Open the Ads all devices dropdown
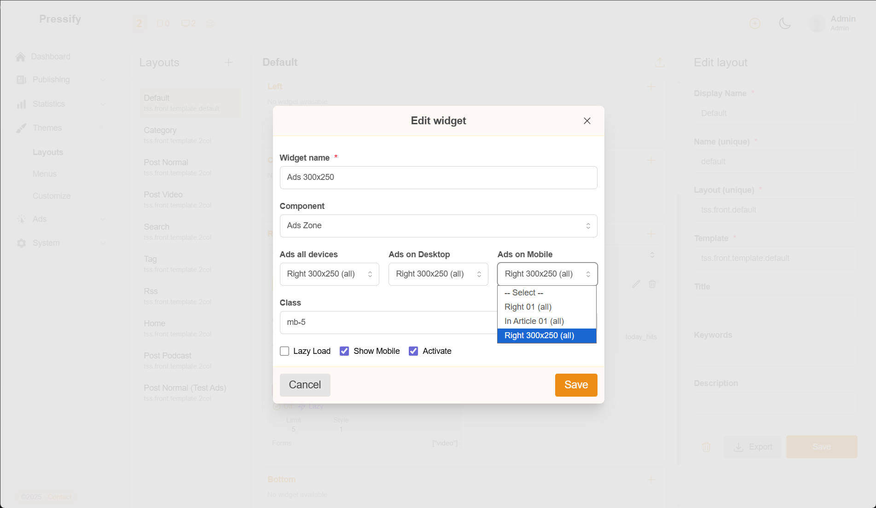 click(329, 274)
